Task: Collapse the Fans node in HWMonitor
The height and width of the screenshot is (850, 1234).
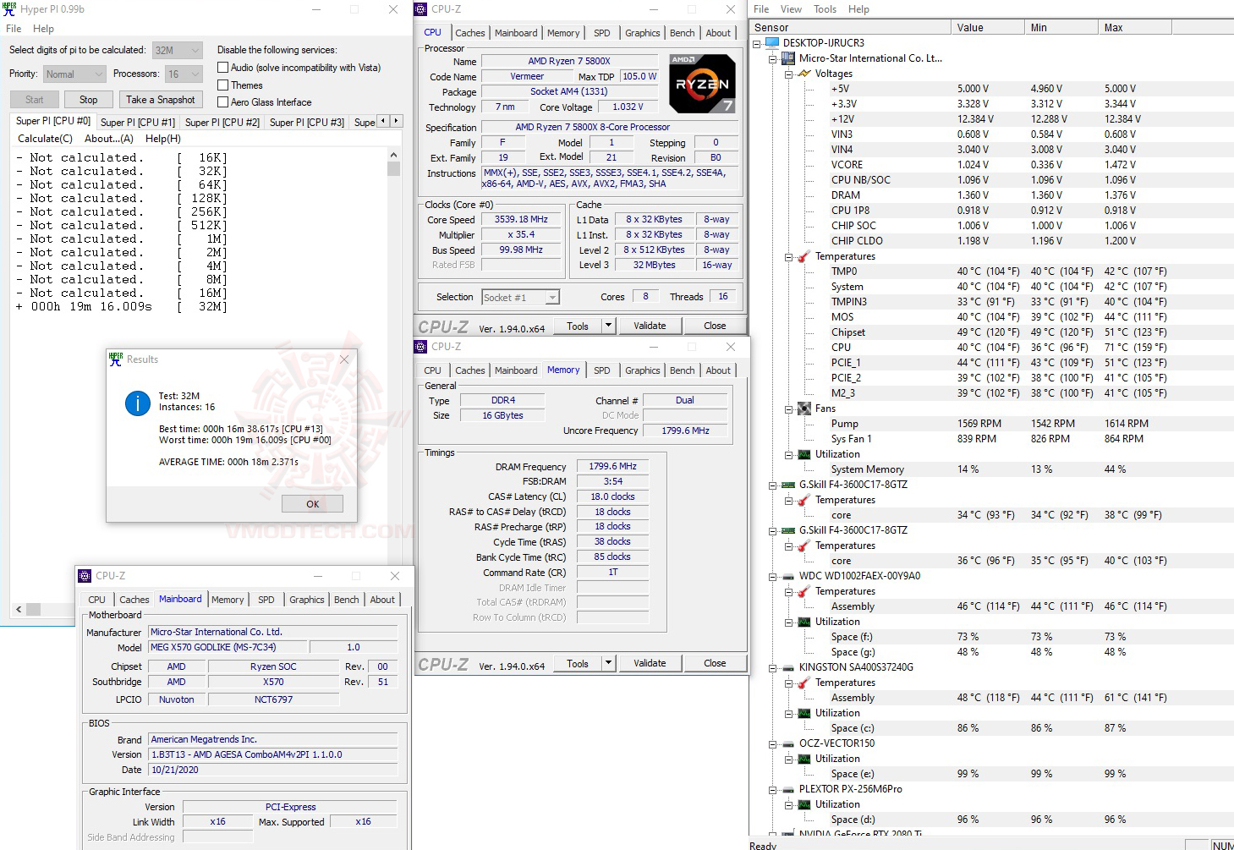Action: coord(788,409)
